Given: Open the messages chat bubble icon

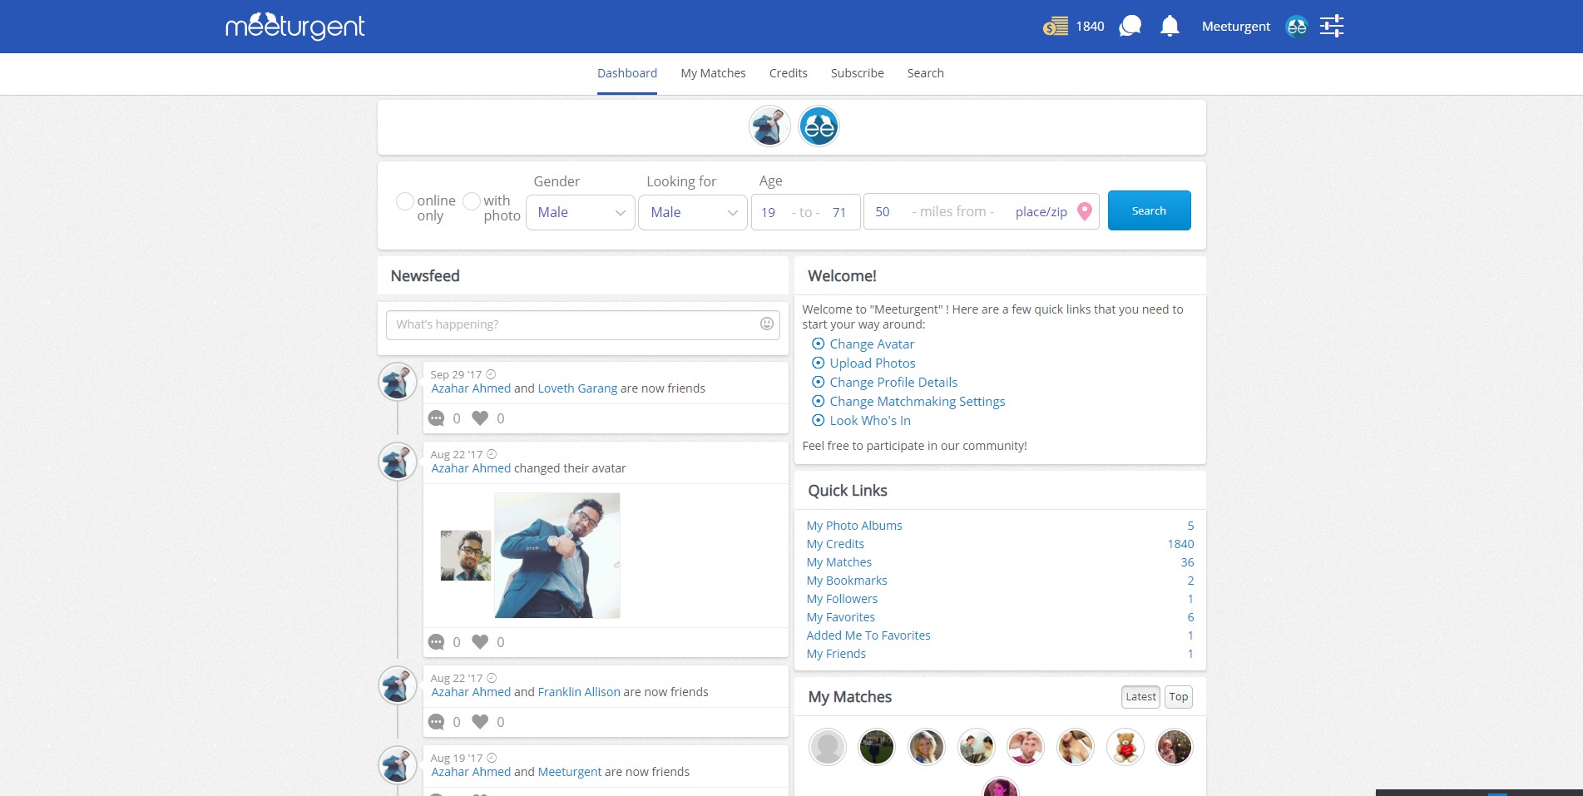Looking at the screenshot, I should (x=1130, y=27).
